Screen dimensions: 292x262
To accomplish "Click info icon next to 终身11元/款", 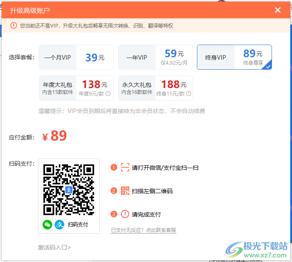I will coord(189,93).
